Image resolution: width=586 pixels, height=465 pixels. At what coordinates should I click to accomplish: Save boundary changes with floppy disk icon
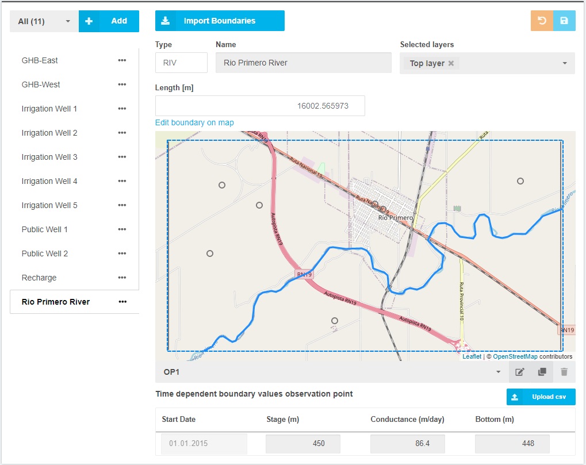click(564, 21)
